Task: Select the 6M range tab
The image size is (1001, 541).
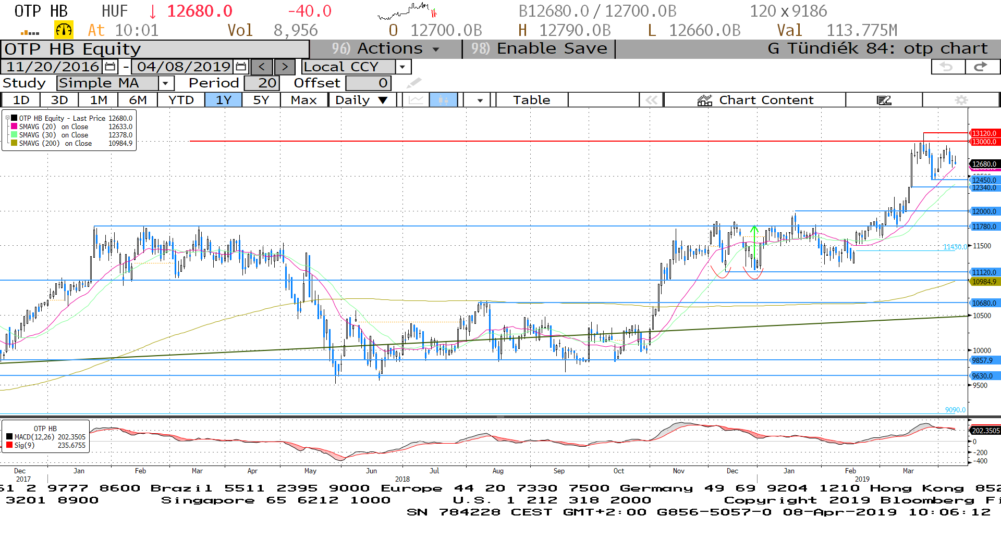Action: pyautogui.click(x=138, y=100)
